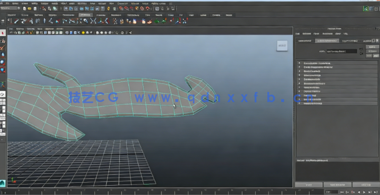Click the Lasso select tool in toolbox

coord(2,41)
